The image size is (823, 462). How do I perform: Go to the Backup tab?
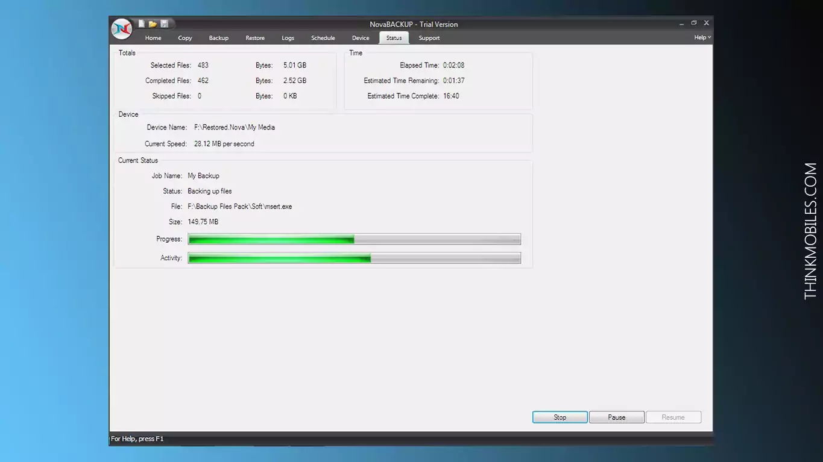219,38
